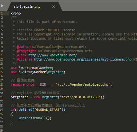Place cursor on require_once keyword
The image size is (137, 132).
click(x=23, y=85)
